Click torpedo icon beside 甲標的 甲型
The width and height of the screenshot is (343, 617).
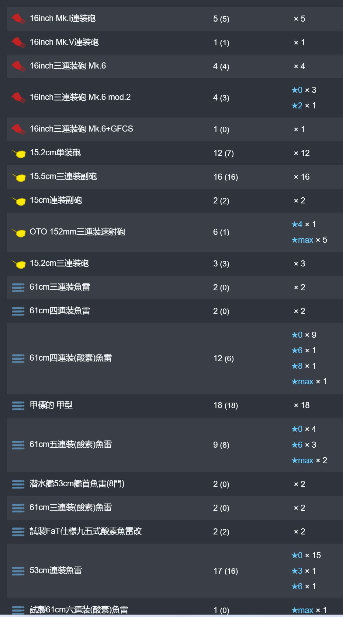[18, 405]
